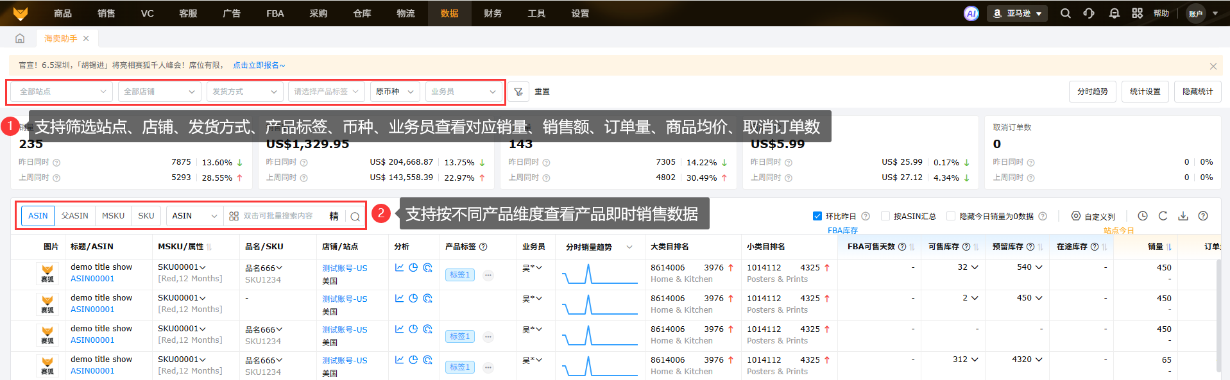The height and width of the screenshot is (380, 1230).
Task: Click the customer service headset icon
Action: pos(1089,13)
